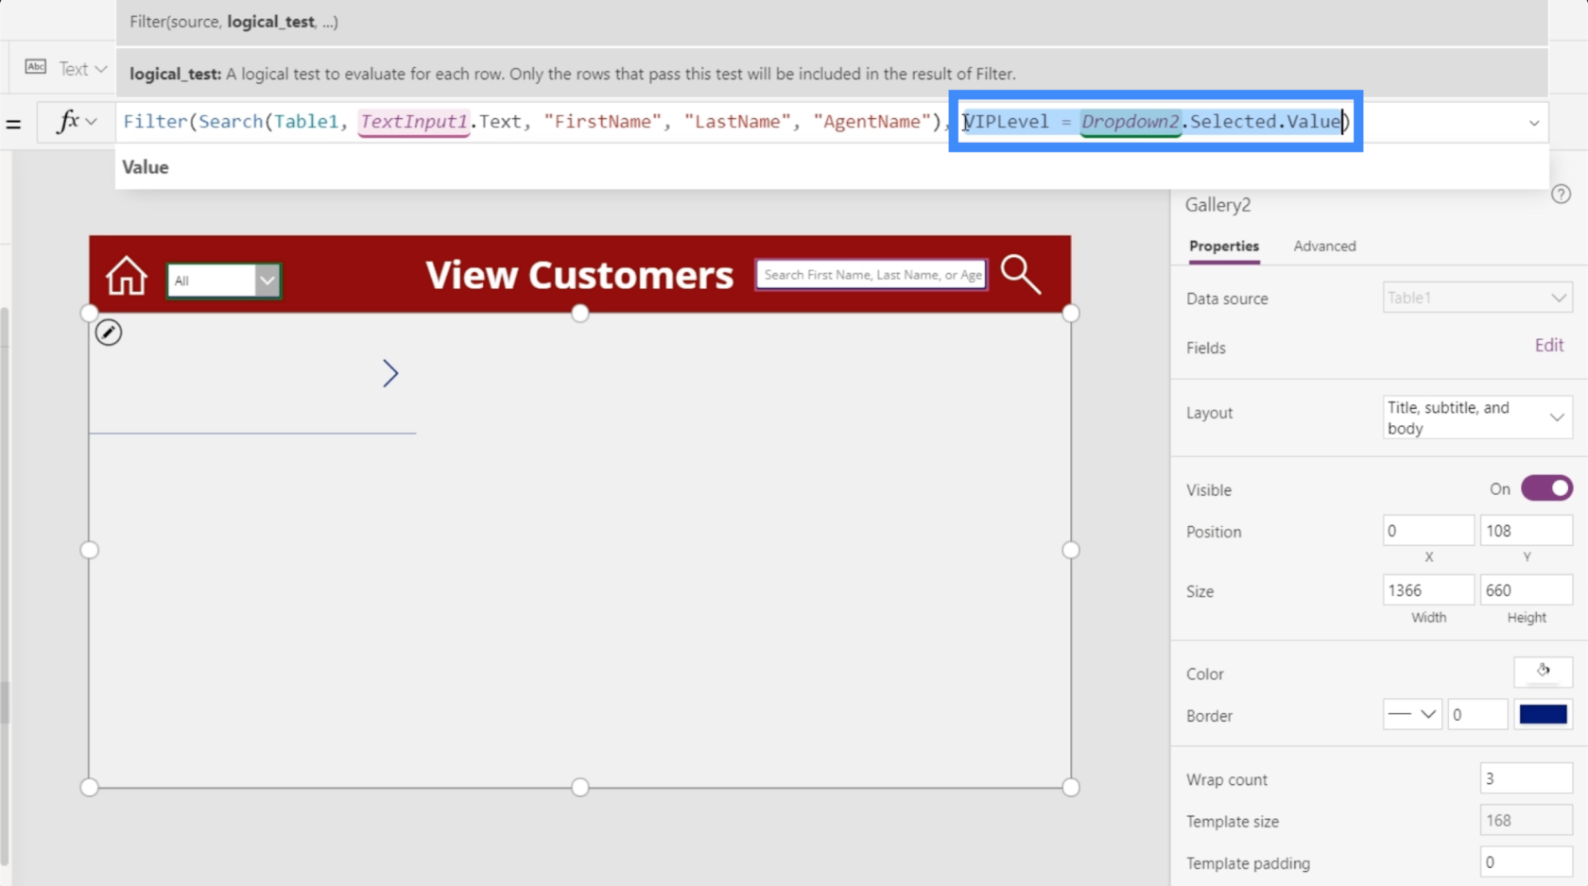Screen dimensions: 1588x886
Task: Click Table1 in the formula
Action: [306, 122]
